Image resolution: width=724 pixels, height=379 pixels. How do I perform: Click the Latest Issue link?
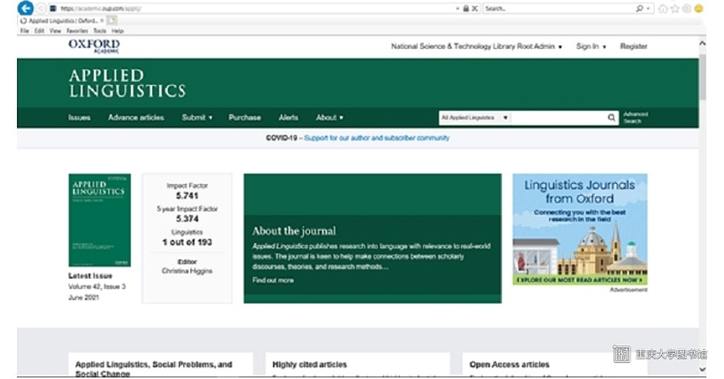[90, 275]
